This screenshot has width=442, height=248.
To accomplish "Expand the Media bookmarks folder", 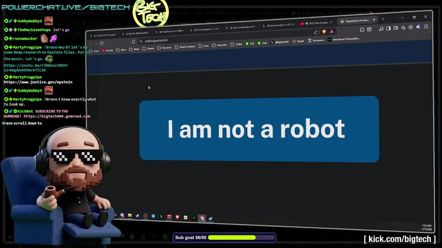I will tap(134, 49).
